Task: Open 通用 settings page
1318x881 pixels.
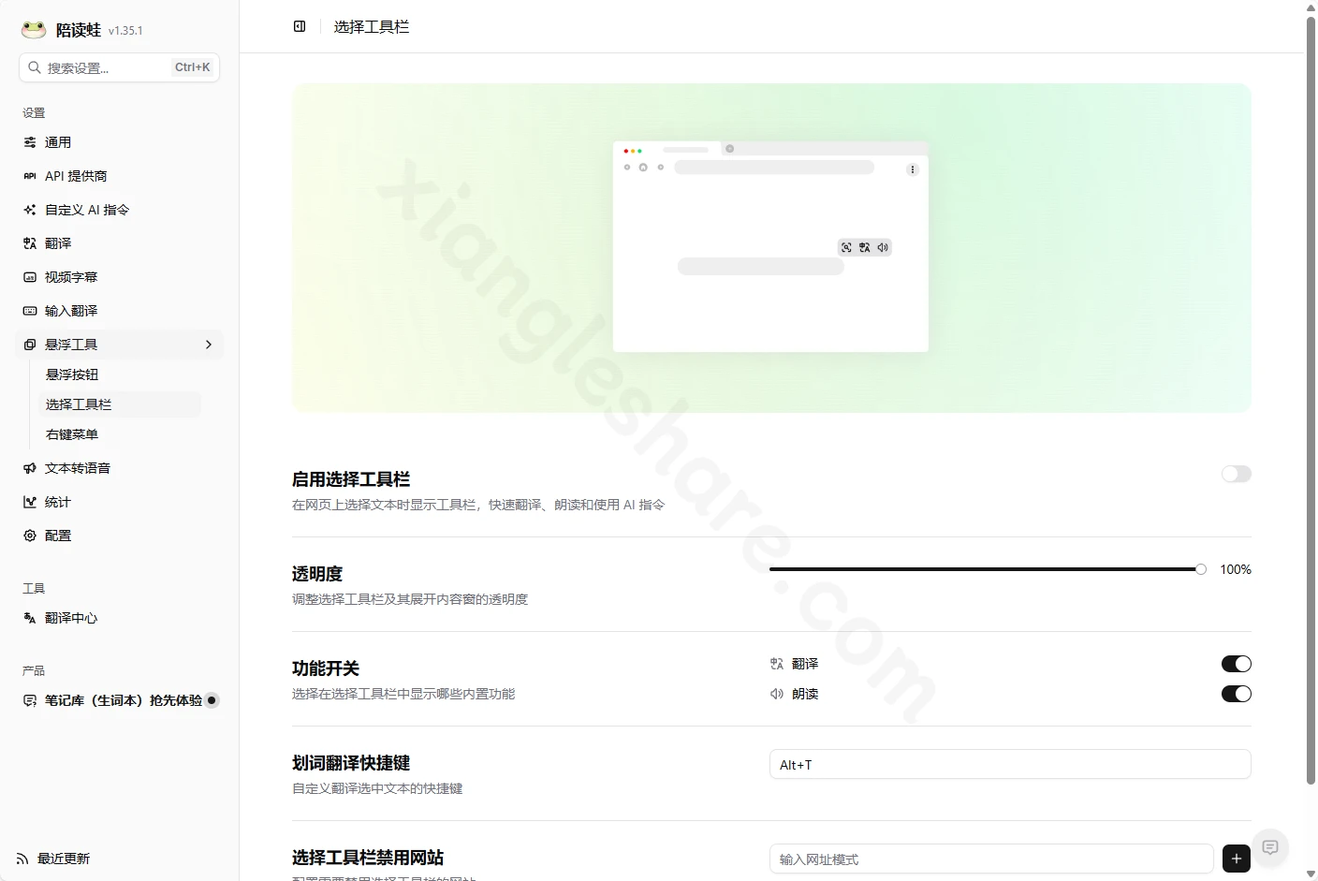Action: 120,142
